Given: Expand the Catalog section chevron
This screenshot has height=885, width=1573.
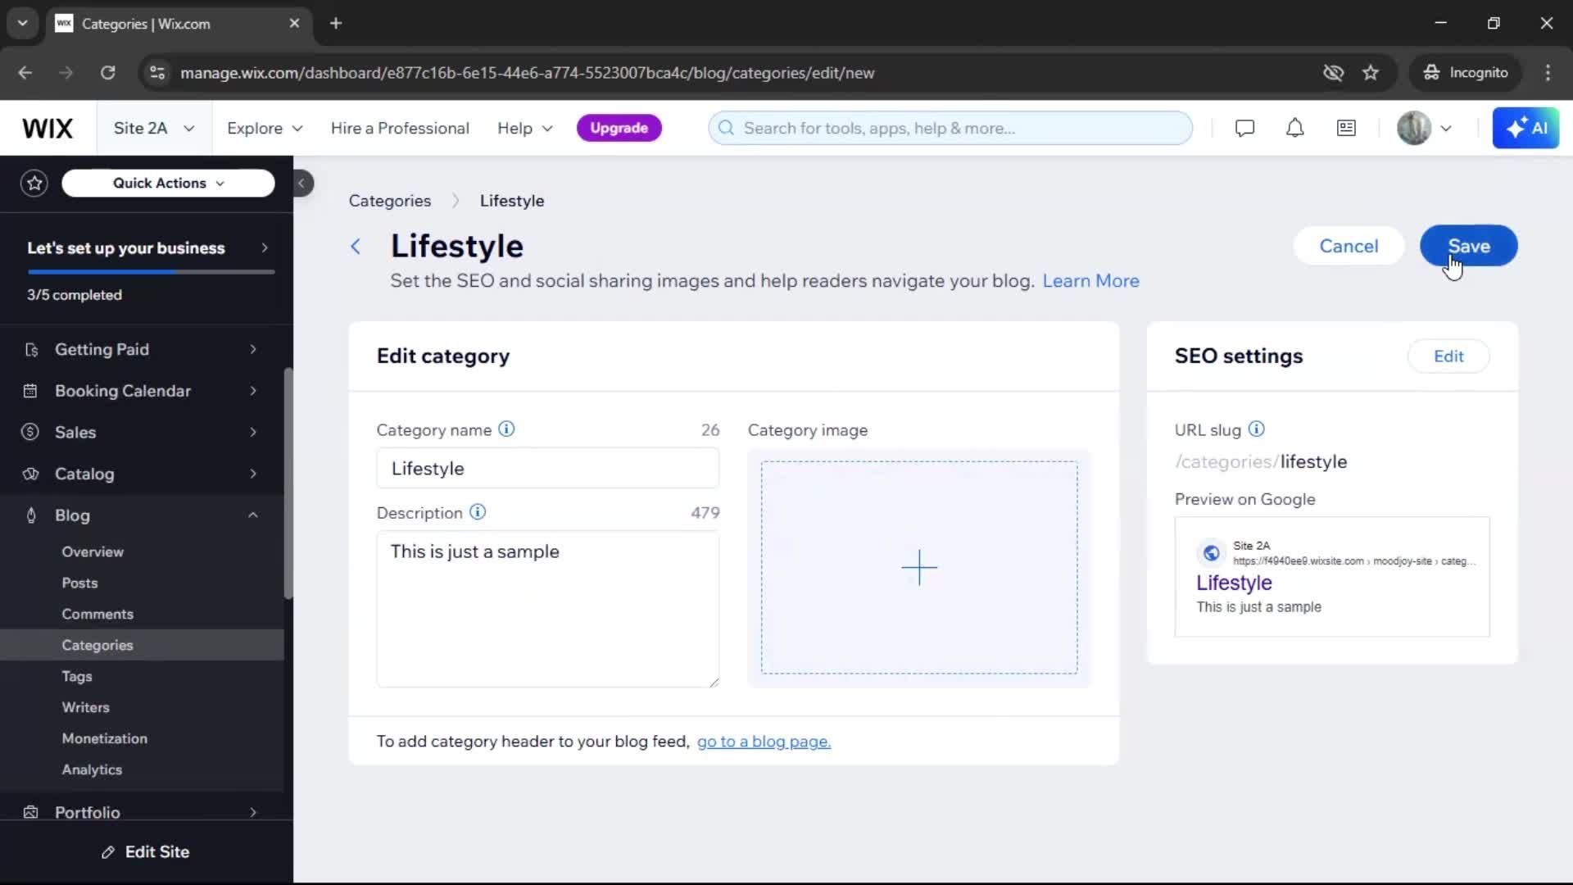Looking at the screenshot, I should coord(253,474).
